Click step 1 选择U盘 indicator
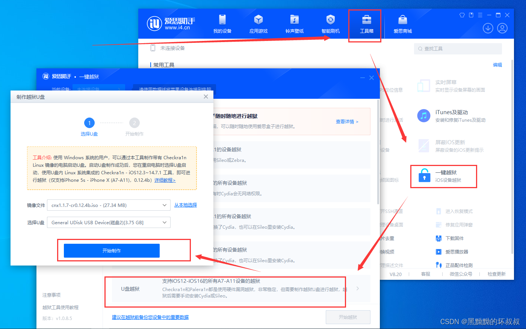Image resolution: width=526 pixels, height=329 pixels. pyautogui.click(x=89, y=127)
